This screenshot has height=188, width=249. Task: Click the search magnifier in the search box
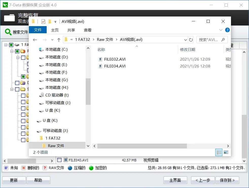tap(223, 40)
